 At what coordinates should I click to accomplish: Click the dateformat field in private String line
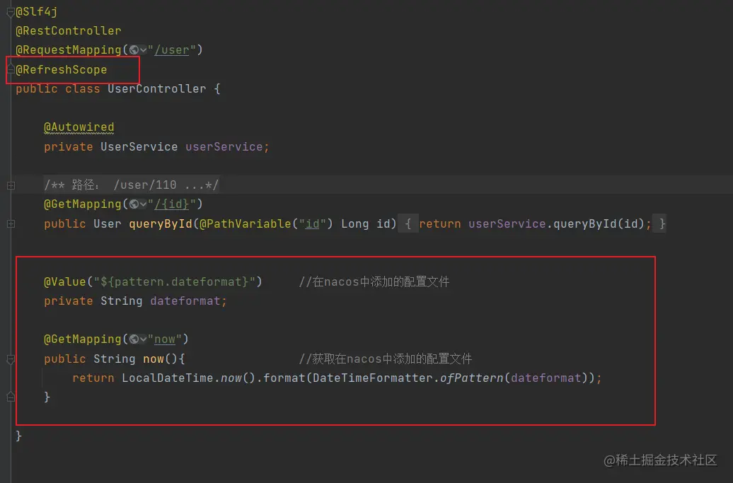tap(185, 301)
